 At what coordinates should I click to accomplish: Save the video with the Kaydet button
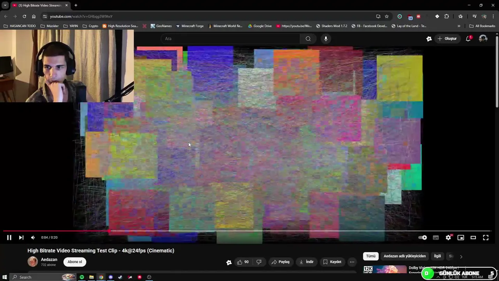[x=332, y=262]
